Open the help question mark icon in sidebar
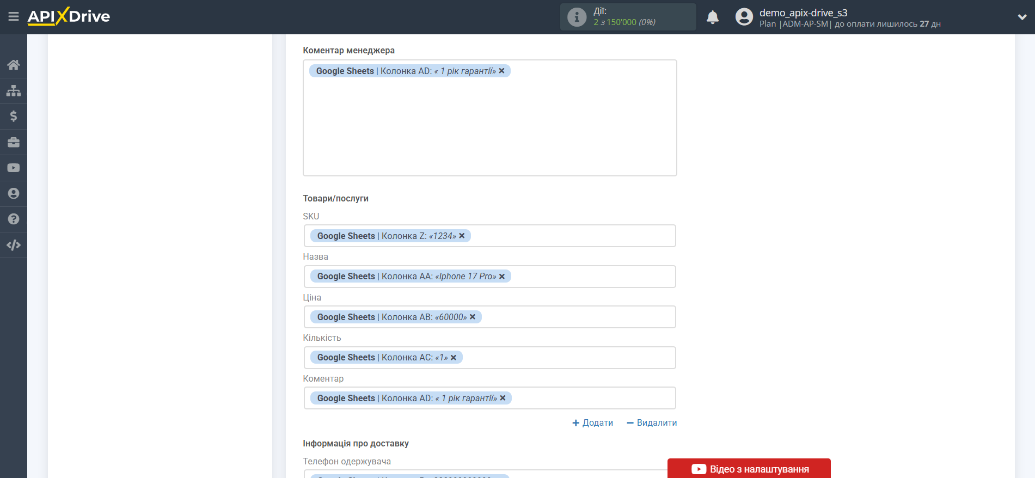This screenshot has width=1035, height=478. click(x=14, y=219)
